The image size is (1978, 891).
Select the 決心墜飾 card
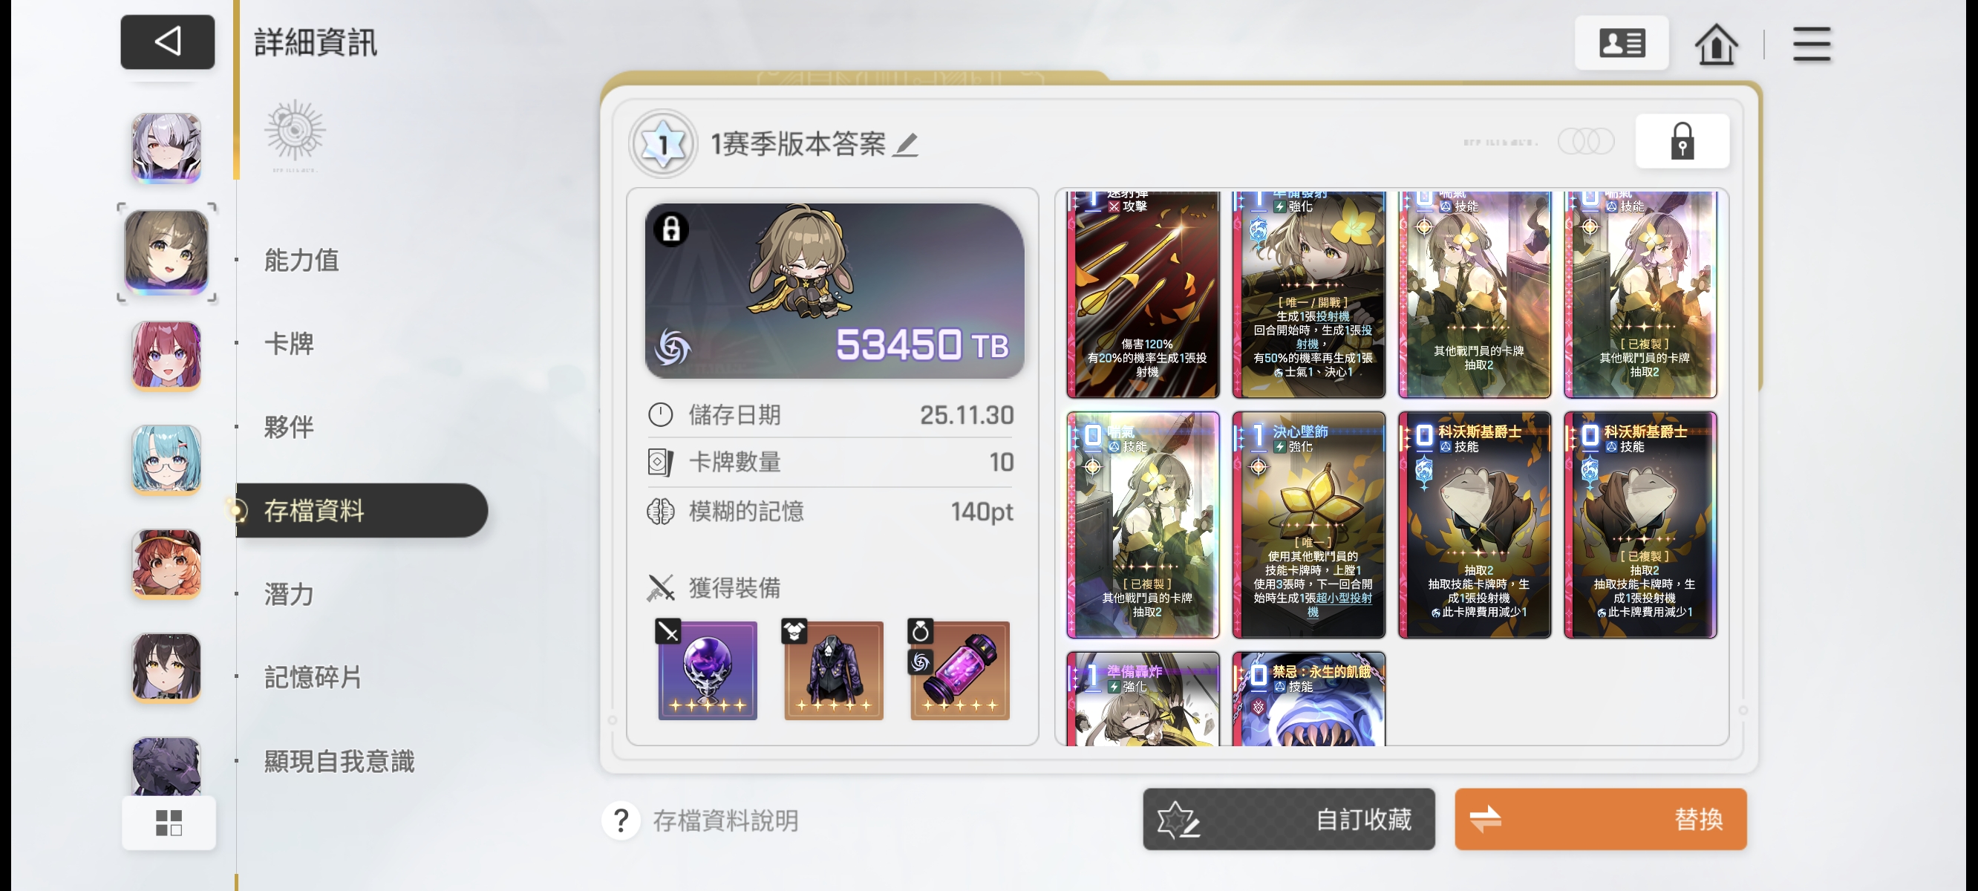[1308, 525]
